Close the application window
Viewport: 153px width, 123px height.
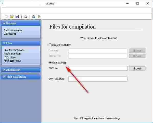148,3
